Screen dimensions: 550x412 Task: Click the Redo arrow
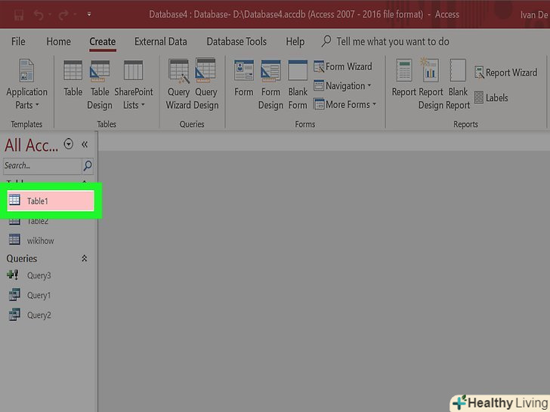pos(63,15)
